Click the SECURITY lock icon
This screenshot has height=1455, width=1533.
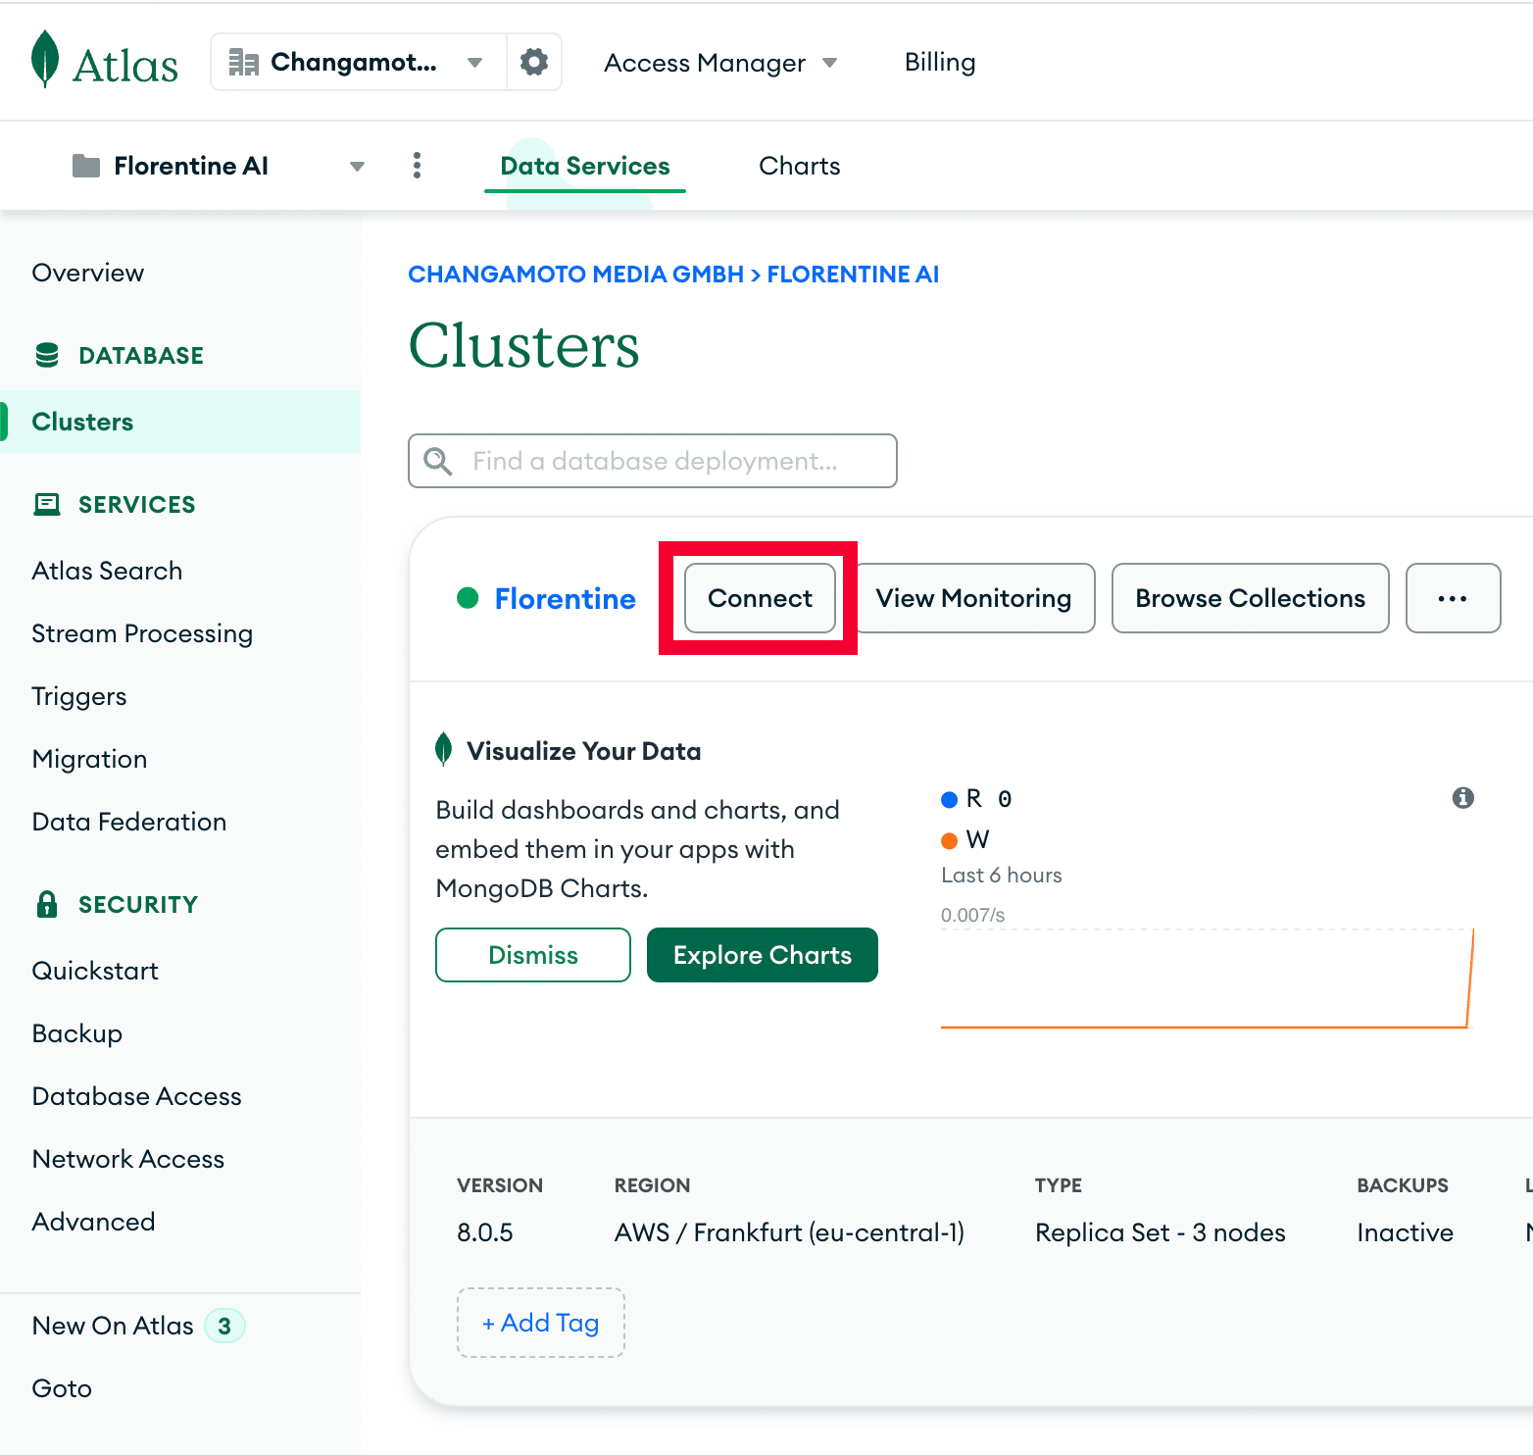tap(47, 904)
